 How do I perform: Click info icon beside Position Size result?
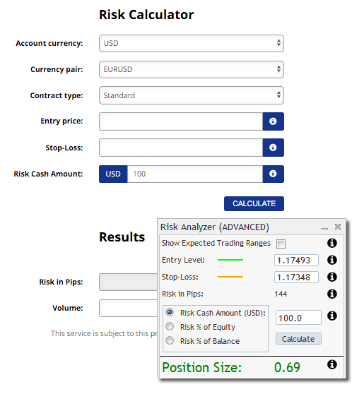(x=332, y=364)
